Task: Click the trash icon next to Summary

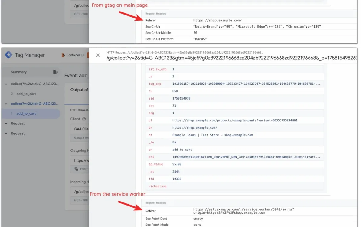Action: [55, 72]
